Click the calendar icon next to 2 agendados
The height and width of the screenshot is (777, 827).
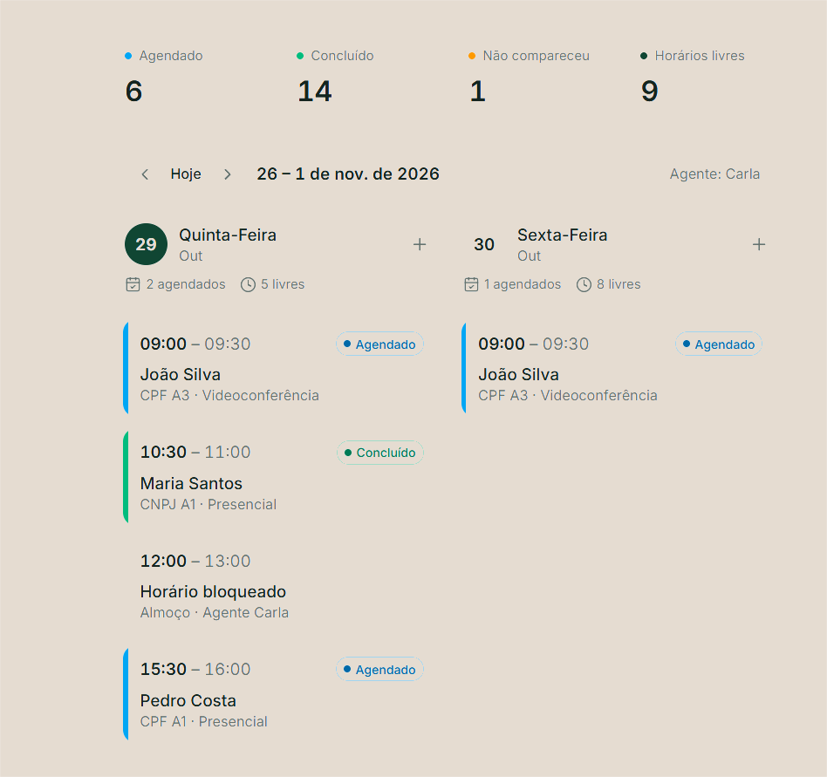(133, 284)
